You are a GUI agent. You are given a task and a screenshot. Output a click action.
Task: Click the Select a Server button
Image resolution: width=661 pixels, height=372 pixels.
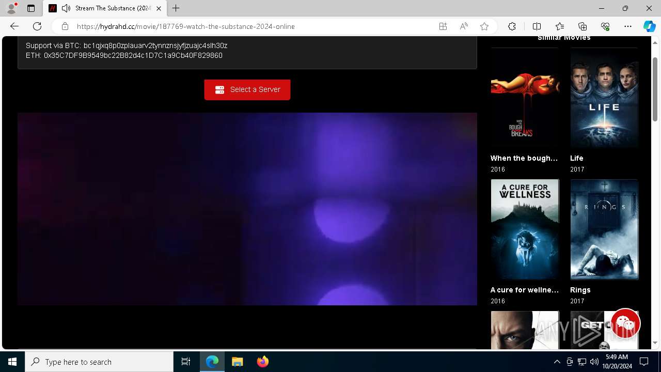click(247, 89)
